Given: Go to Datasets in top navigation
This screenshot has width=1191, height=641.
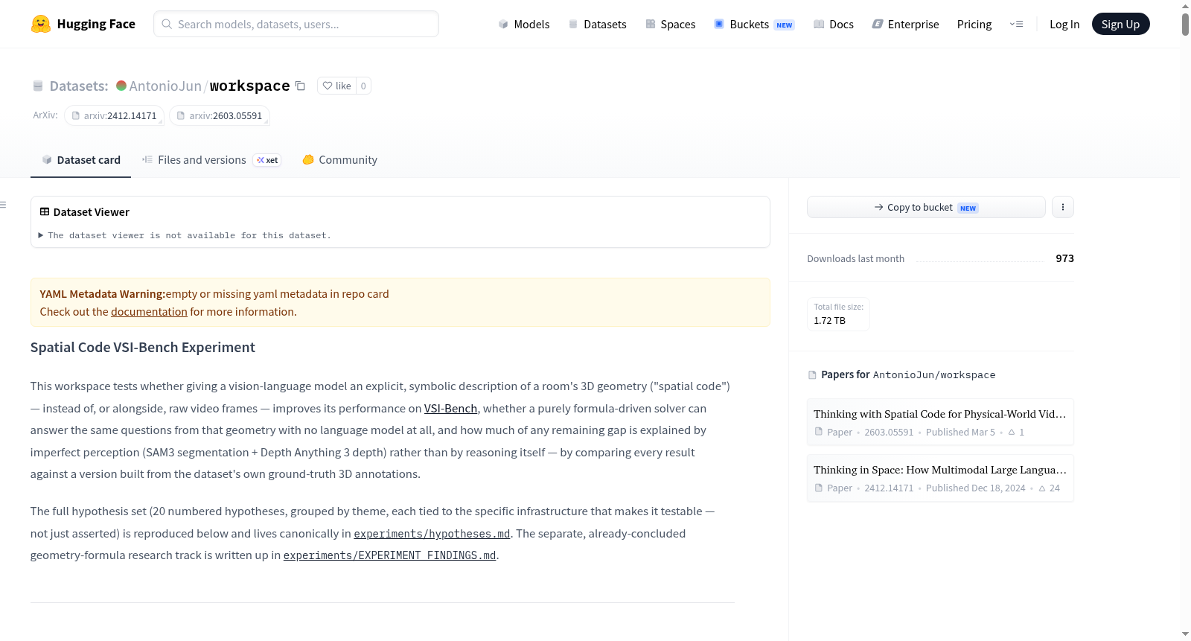Looking at the screenshot, I should 598,24.
